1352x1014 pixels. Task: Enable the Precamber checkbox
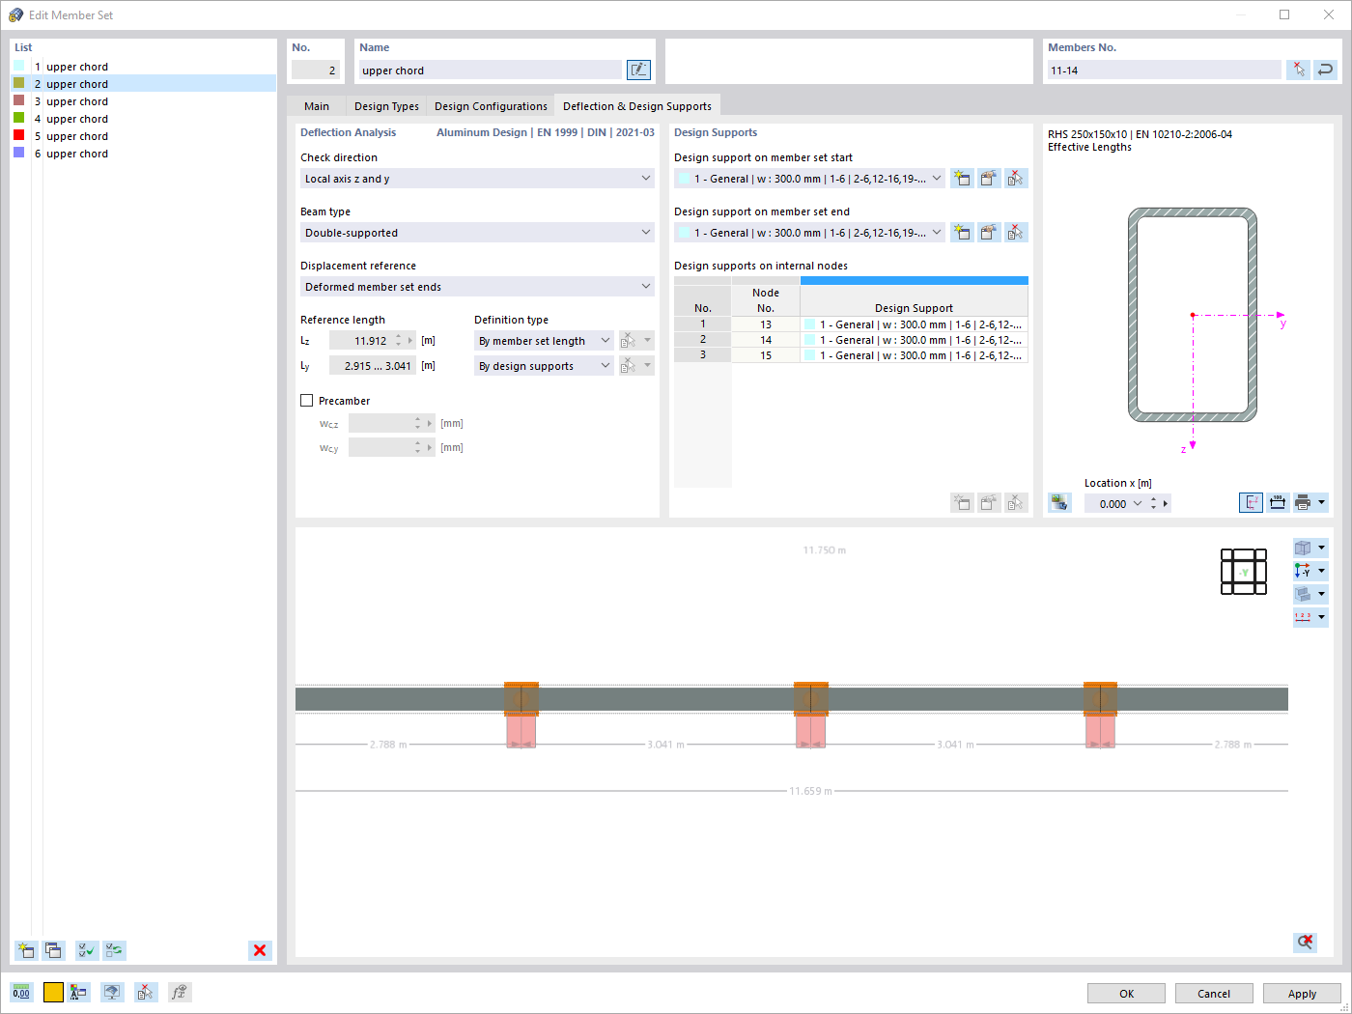tap(307, 401)
